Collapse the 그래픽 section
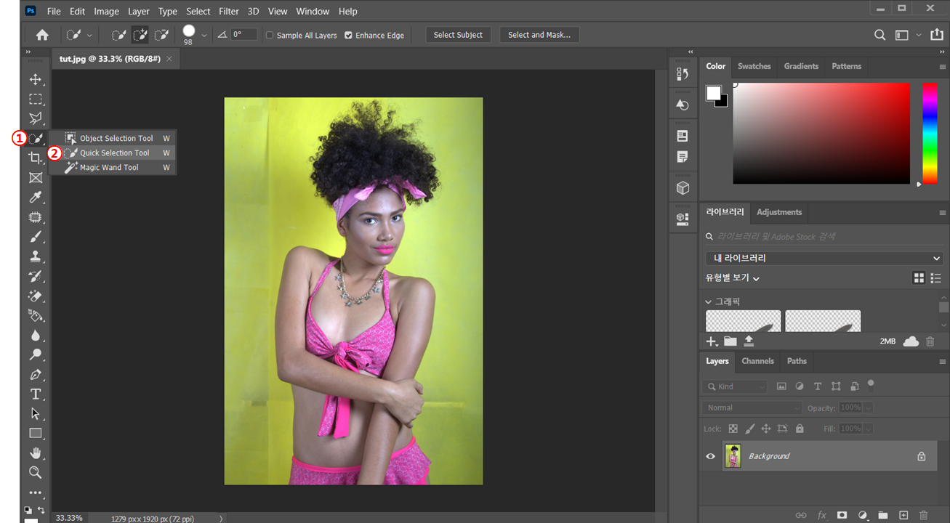 pos(709,301)
